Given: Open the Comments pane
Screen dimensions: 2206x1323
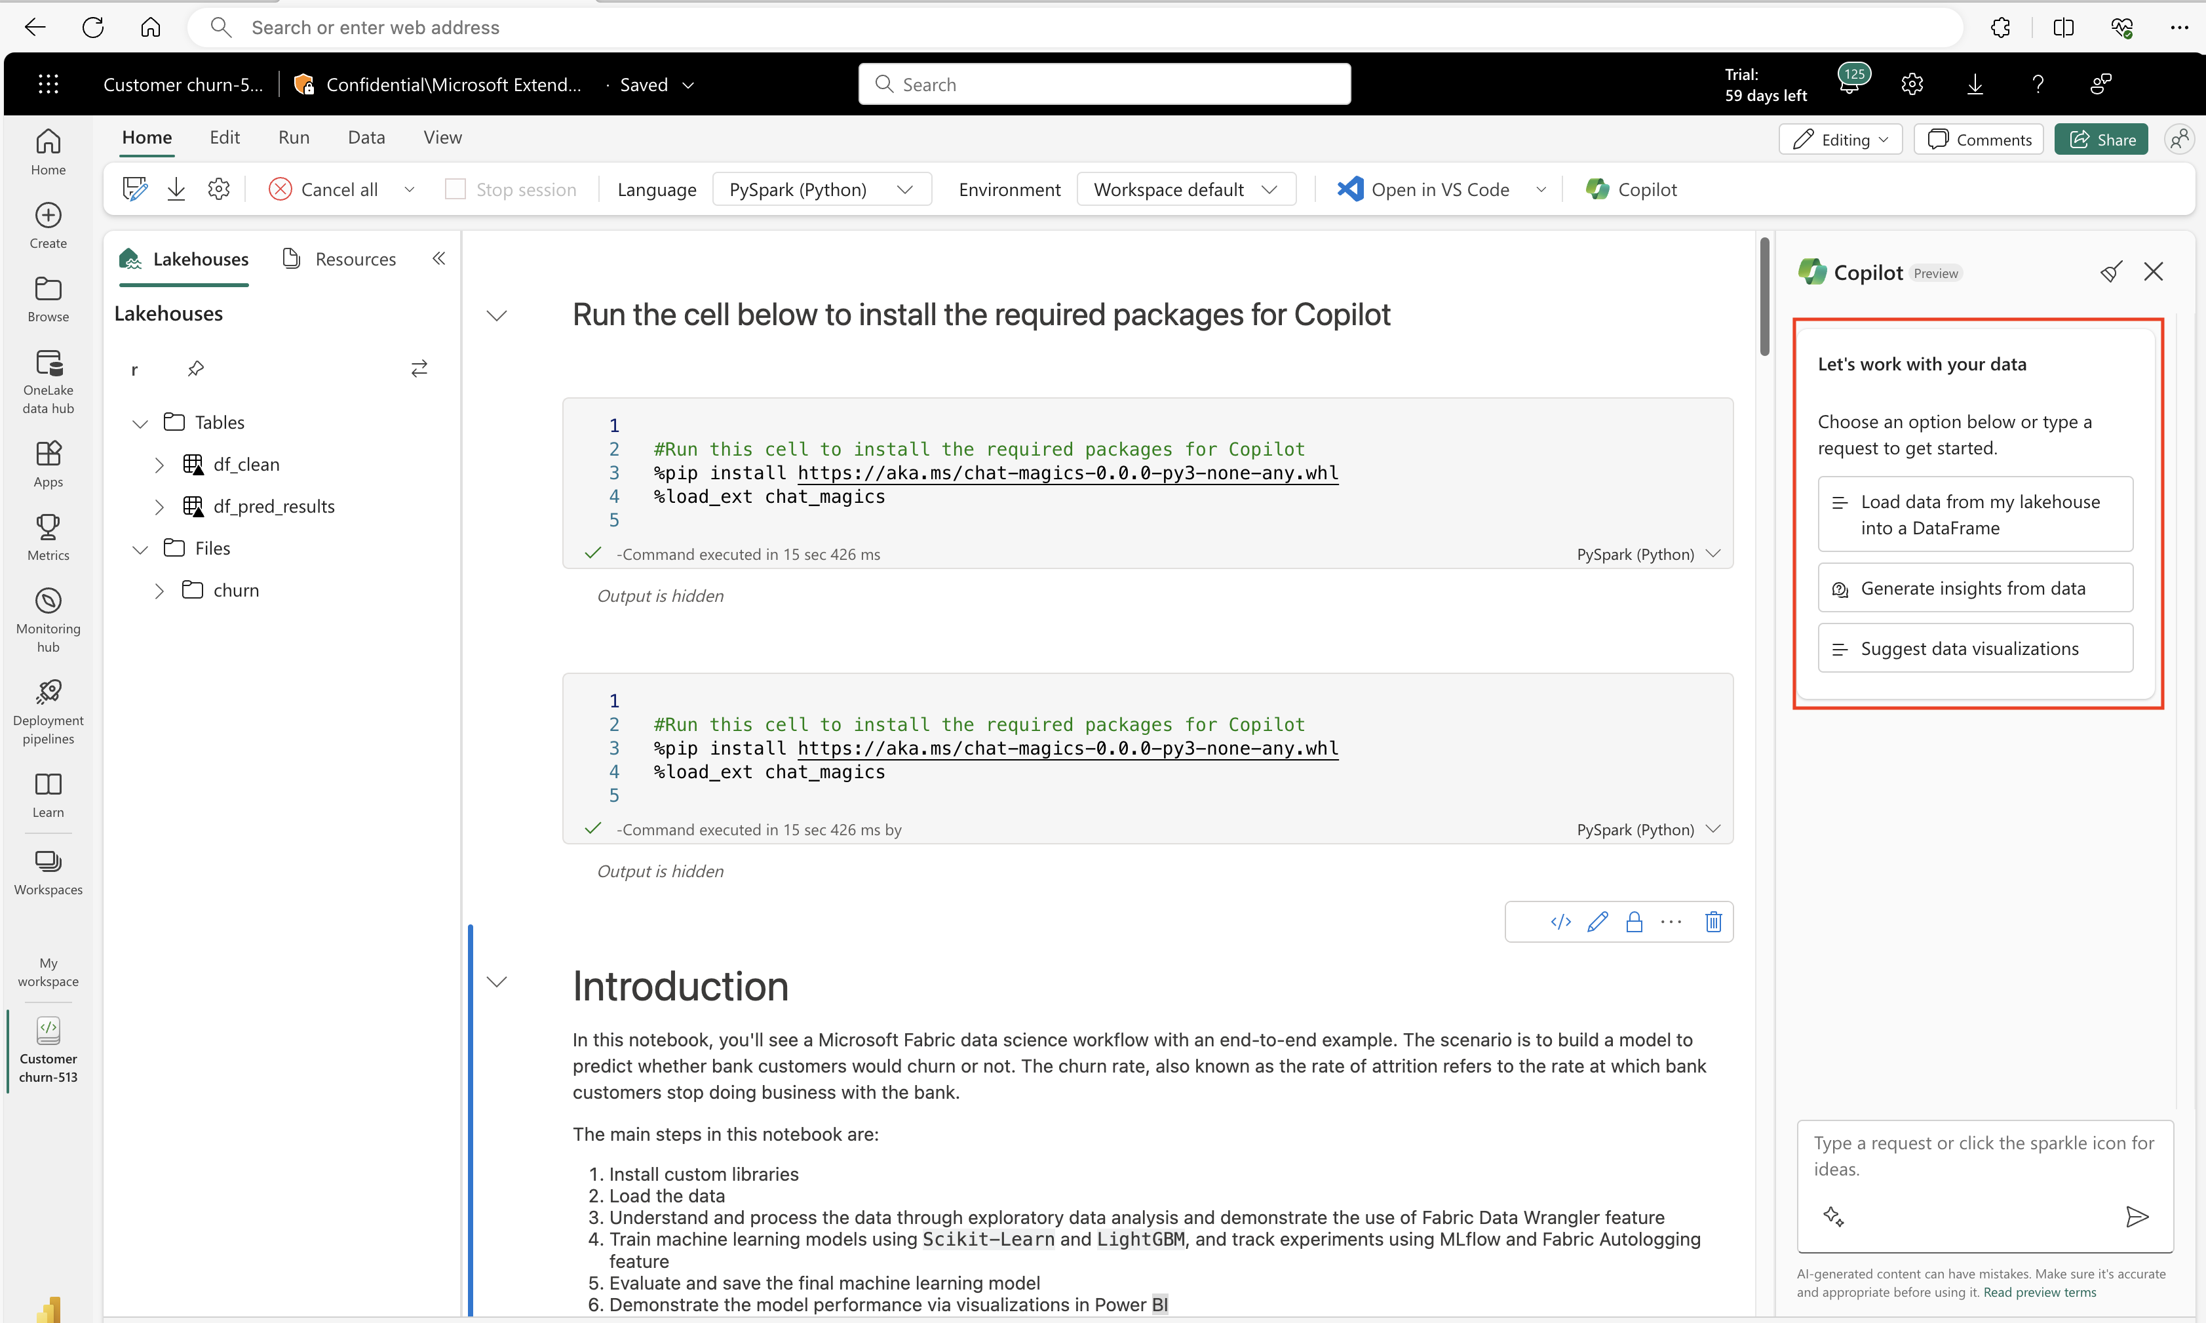Looking at the screenshot, I should click(x=1979, y=139).
